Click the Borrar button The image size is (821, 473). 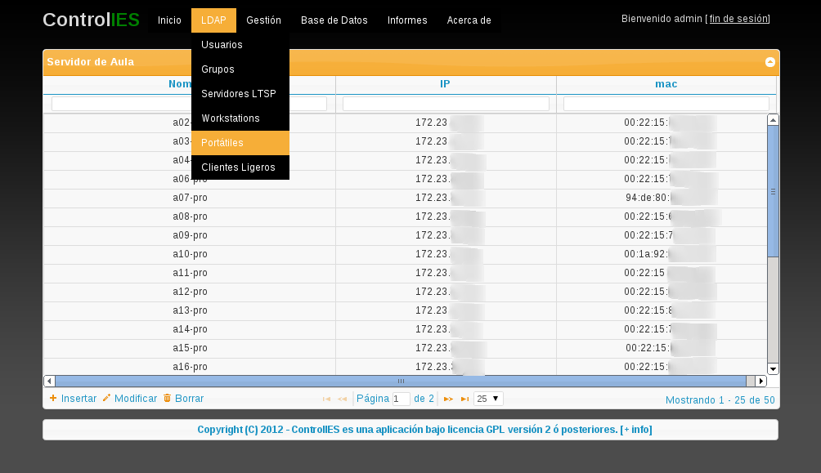click(183, 398)
